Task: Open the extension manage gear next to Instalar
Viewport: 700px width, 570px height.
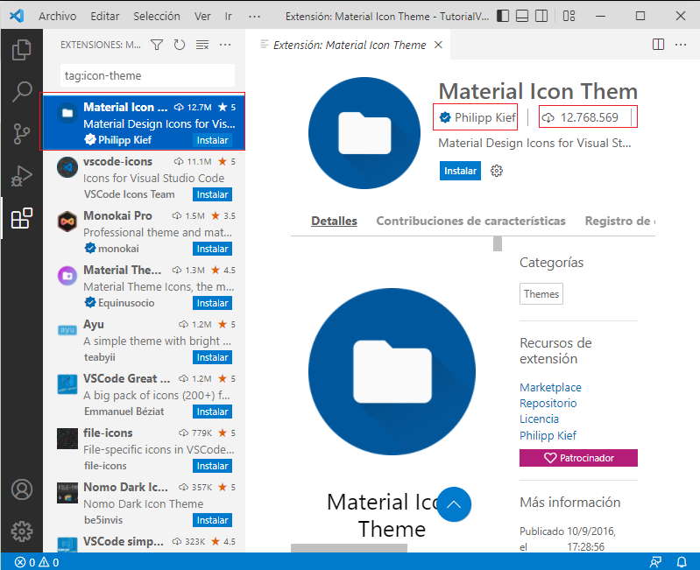Action: [497, 171]
